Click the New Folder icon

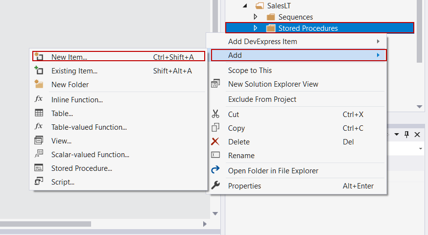[39, 84]
